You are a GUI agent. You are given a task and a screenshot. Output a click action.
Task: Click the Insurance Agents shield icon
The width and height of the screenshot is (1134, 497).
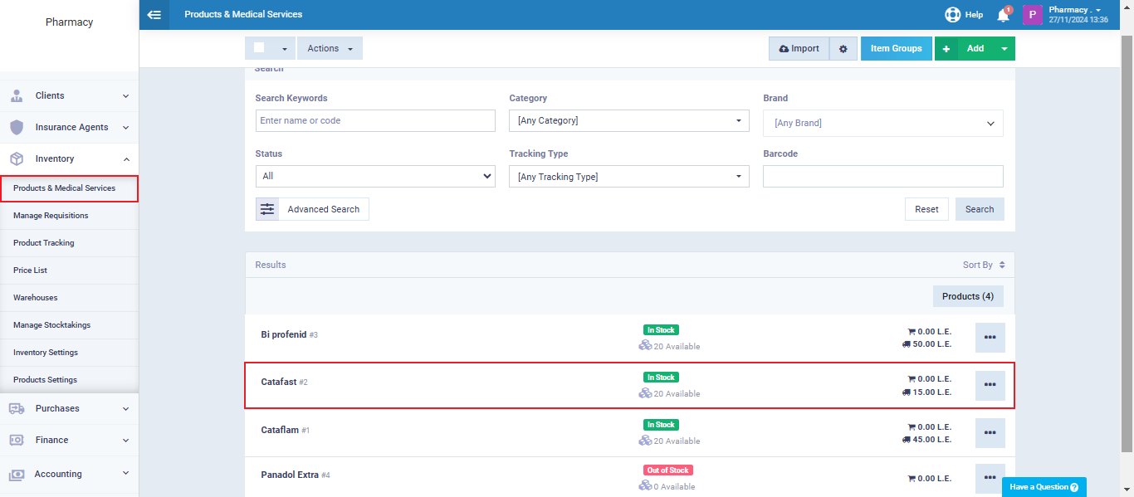pyautogui.click(x=17, y=127)
